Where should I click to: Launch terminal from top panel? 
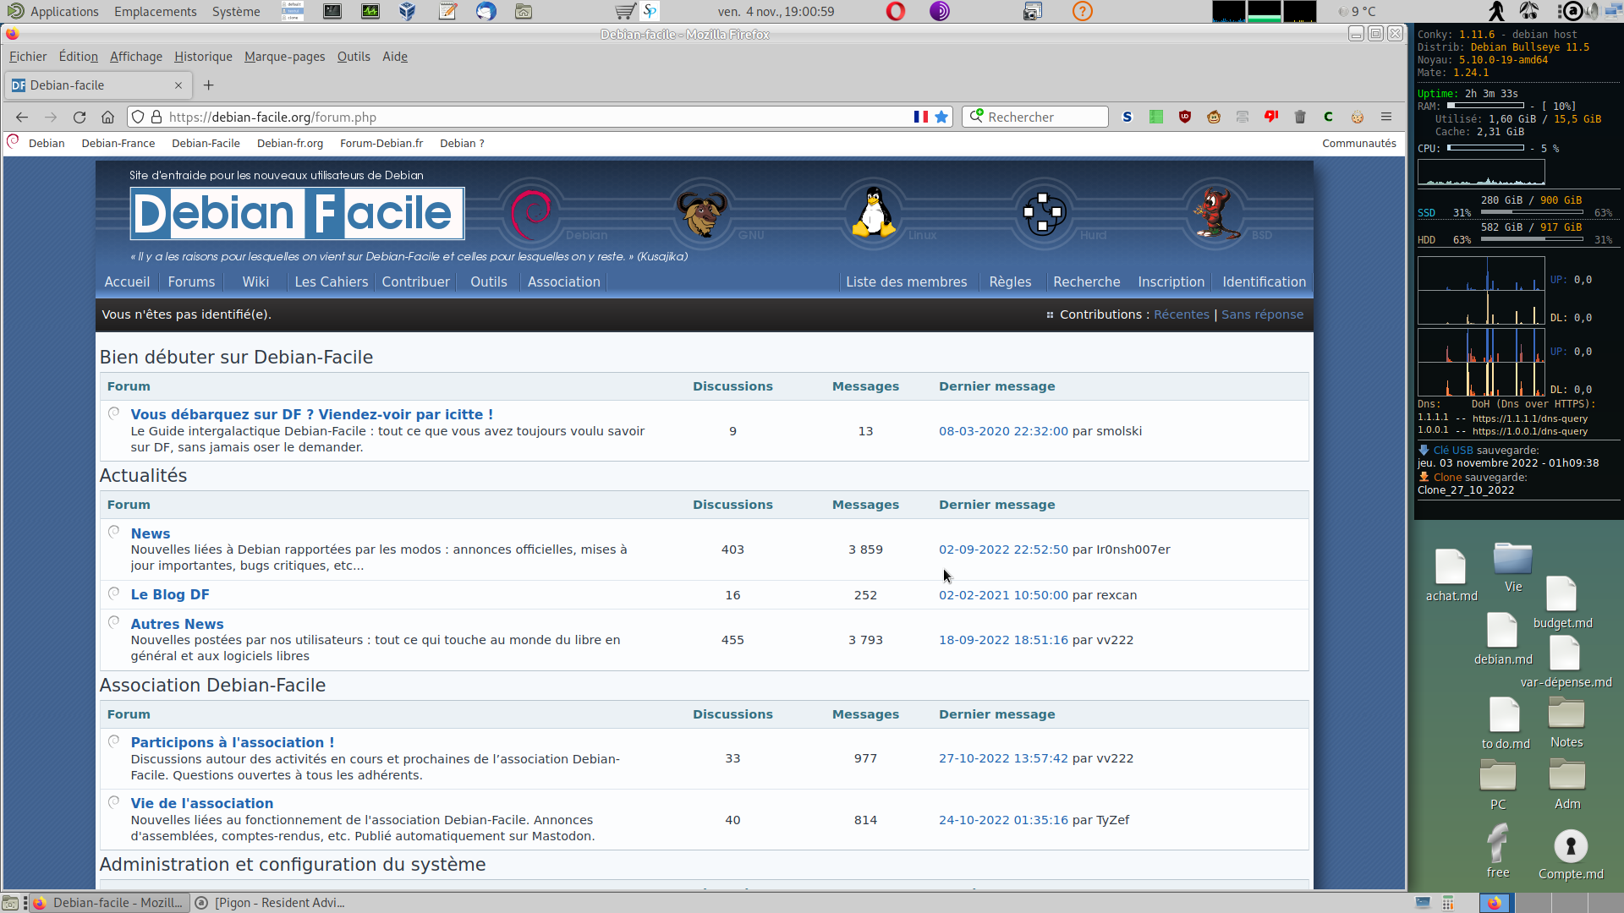pyautogui.click(x=332, y=11)
